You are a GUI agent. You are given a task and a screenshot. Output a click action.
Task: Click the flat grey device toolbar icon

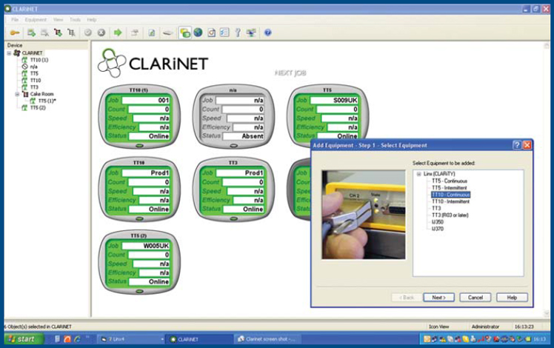click(168, 33)
